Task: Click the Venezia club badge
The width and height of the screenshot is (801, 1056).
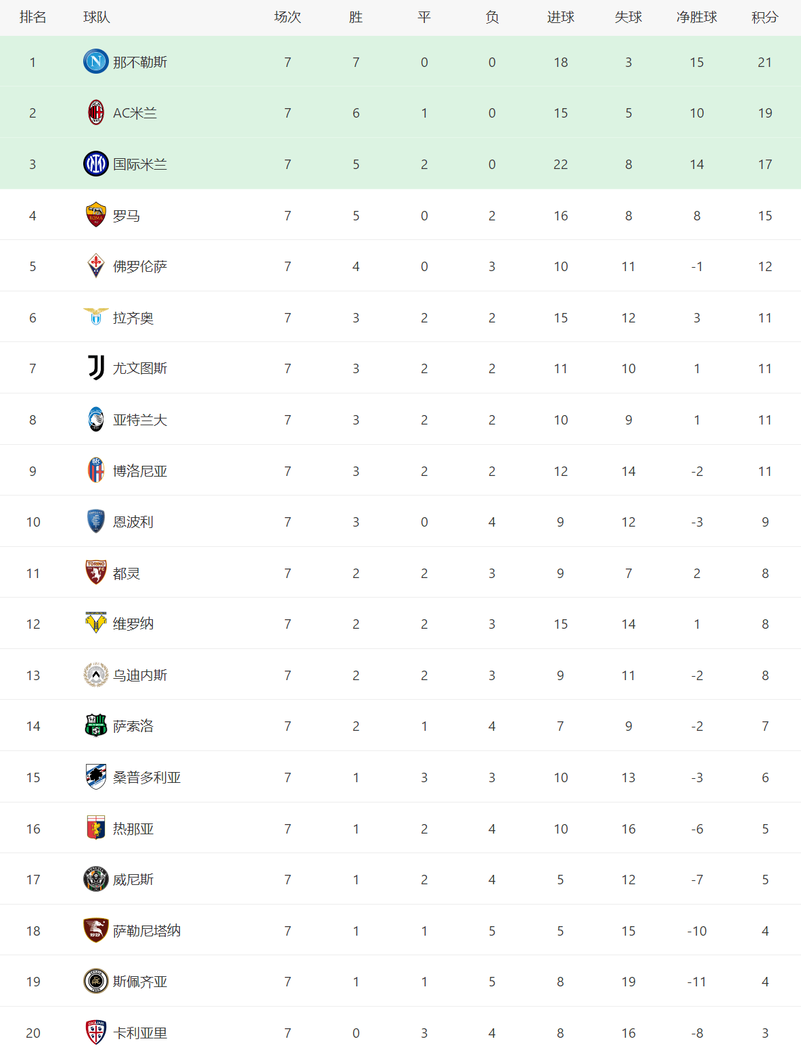Action: click(96, 880)
